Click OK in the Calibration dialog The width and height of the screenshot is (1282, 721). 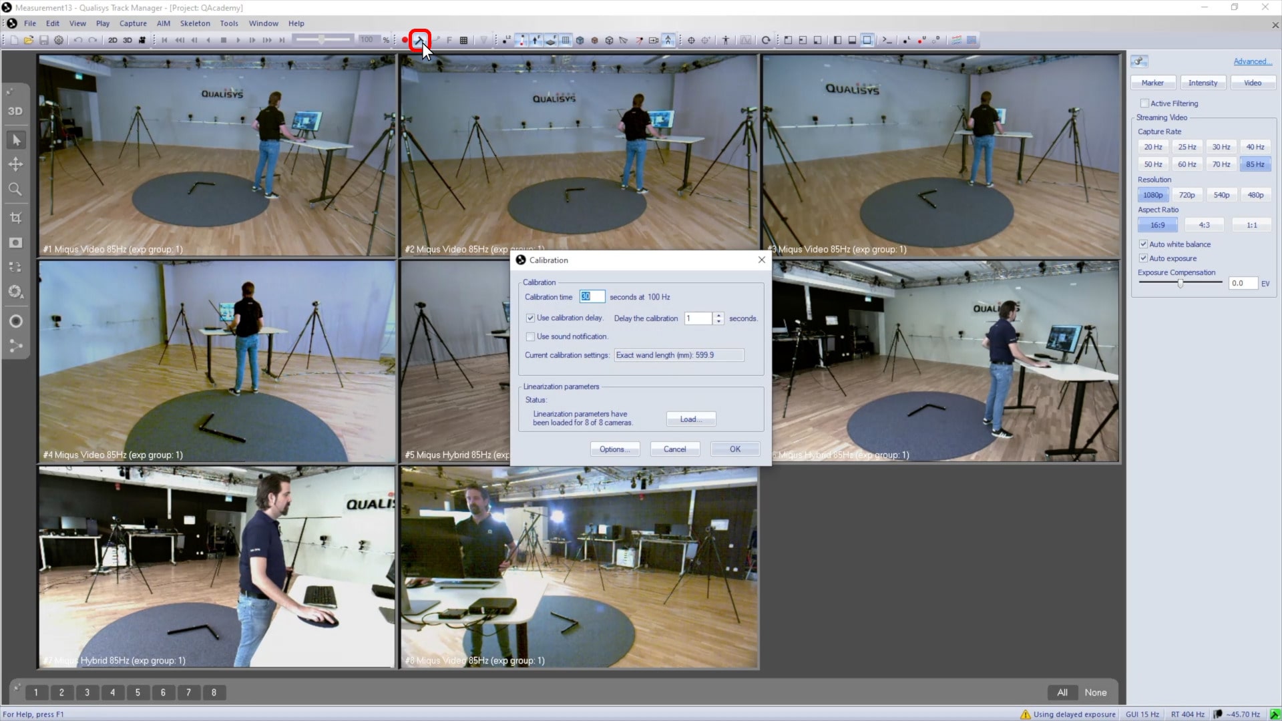(x=734, y=449)
